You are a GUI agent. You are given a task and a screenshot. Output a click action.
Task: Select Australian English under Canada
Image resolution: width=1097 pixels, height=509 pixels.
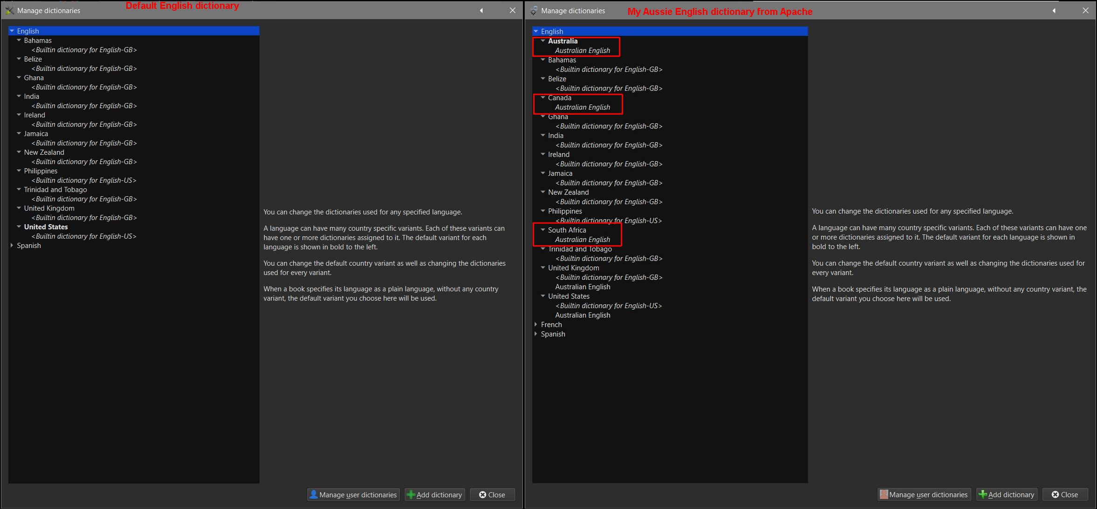tap(582, 107)
